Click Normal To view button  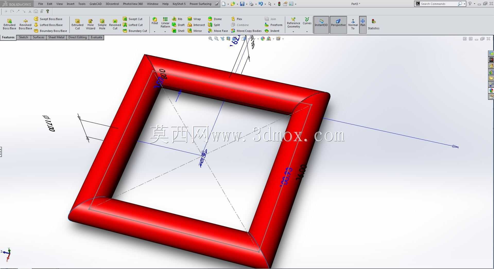coord(353,24)
